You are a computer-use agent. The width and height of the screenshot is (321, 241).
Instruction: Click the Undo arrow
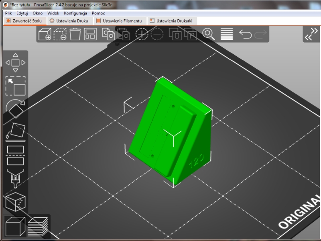click(x=246, y=34)
